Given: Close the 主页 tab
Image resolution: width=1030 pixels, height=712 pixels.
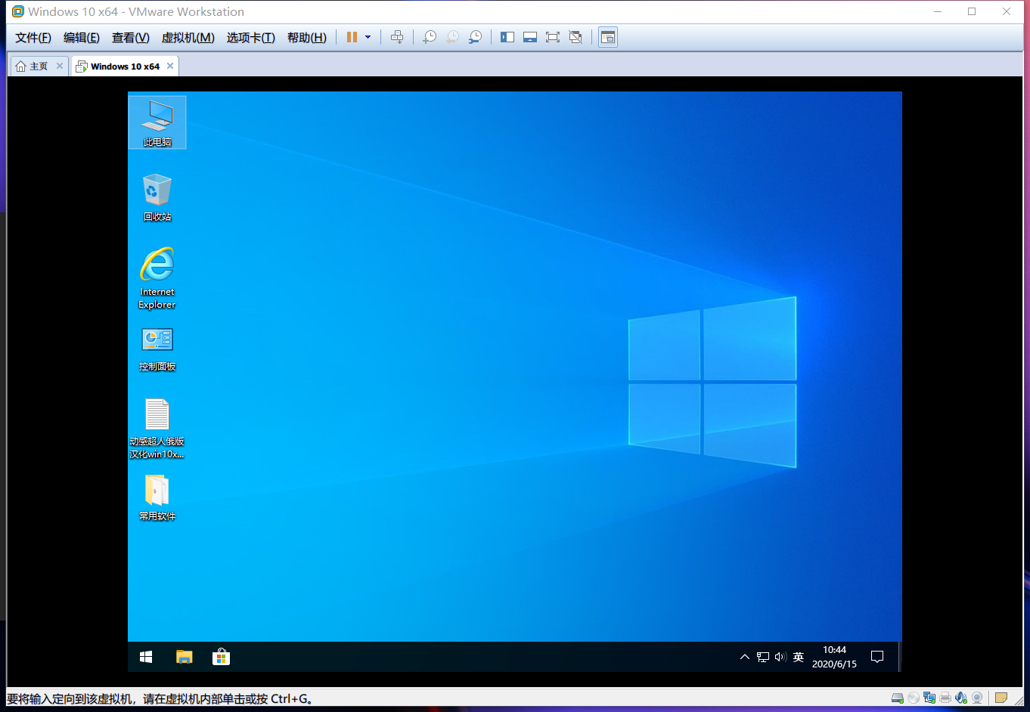Looking at the screenshot, I should (60, 66).
